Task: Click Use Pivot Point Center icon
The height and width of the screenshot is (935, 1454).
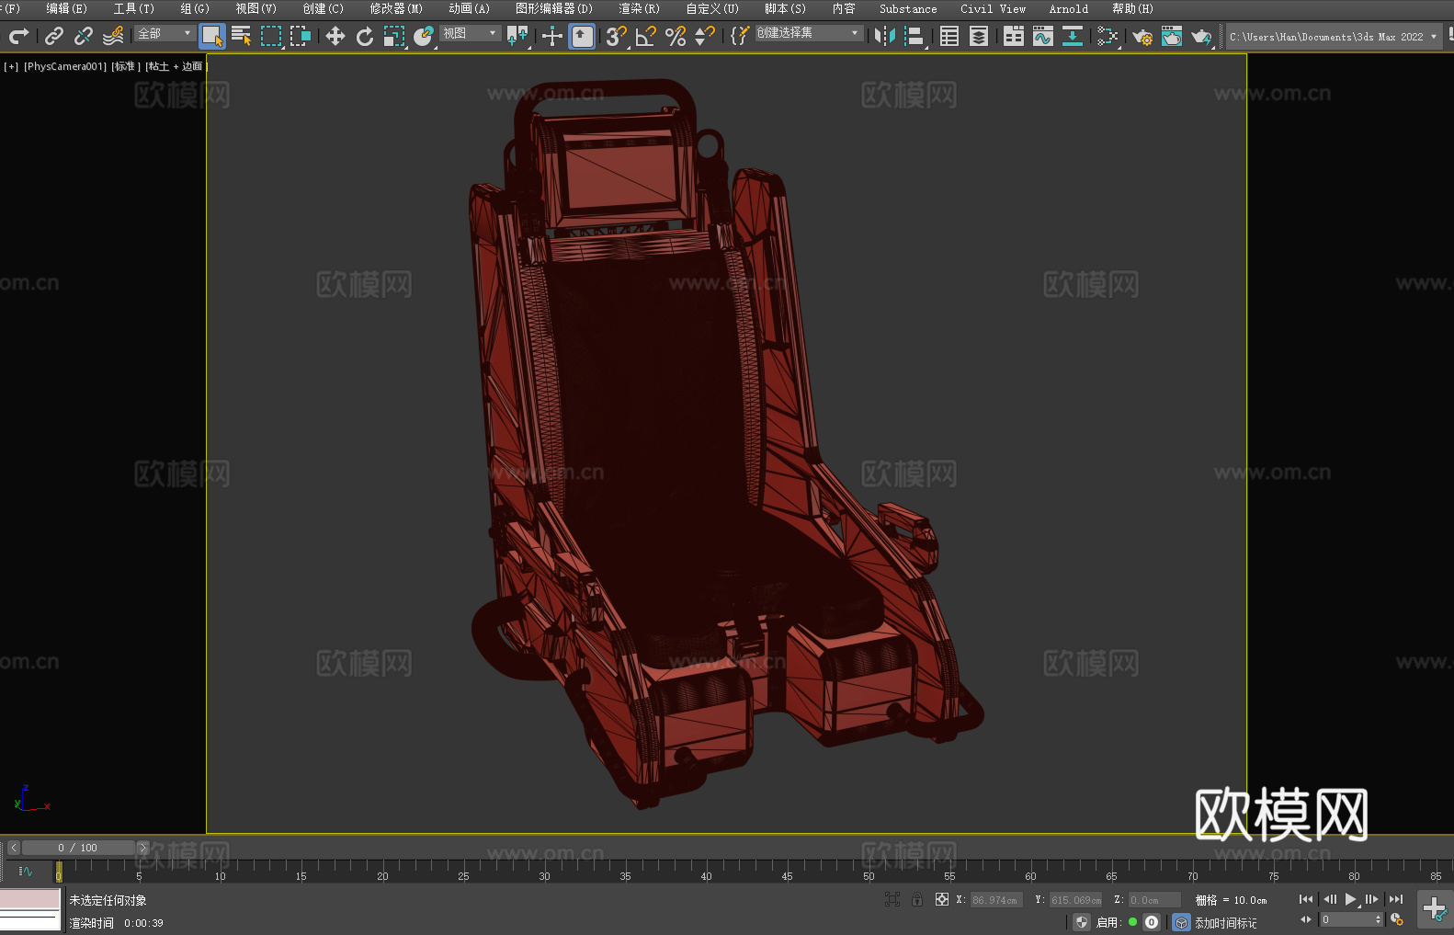Action: [x=517, y=36]
